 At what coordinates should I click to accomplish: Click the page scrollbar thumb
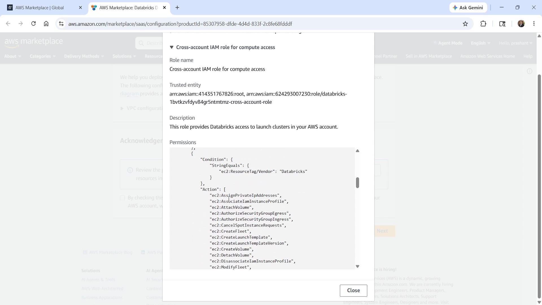(x=539, y=186)
